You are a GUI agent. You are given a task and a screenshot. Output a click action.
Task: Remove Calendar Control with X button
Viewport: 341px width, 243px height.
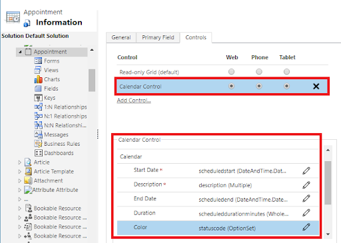coord(316,87)
